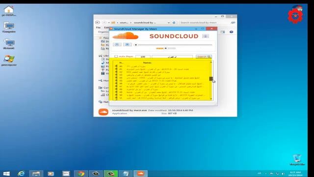Open the Computer desktop icon
314x177 pixels.
point(9,28)
